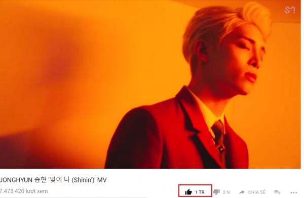Click the JONGHYUN Shinin' MV title
Image resolution: width=304 pixels, height=198 pixels.
tap(53, 180)
